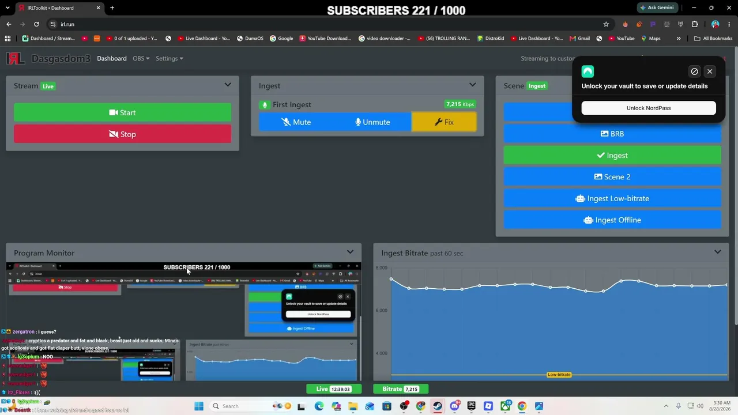This screenshot has height=415, width=738.
Task: Open Epic Games Launcher from the taskbar
Action: (x=471, y=406)
